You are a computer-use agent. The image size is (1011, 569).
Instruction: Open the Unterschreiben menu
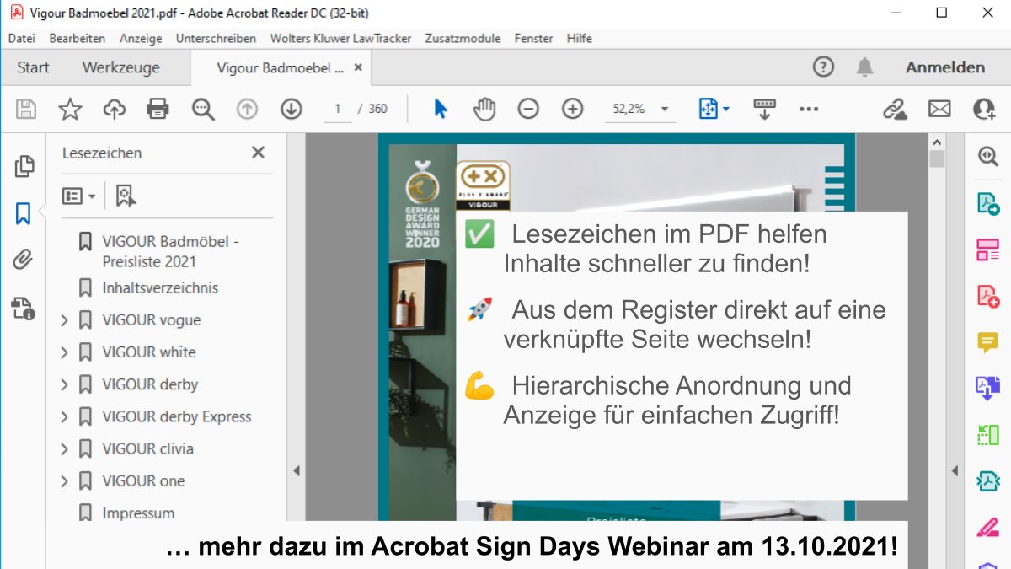click(216, 38)
